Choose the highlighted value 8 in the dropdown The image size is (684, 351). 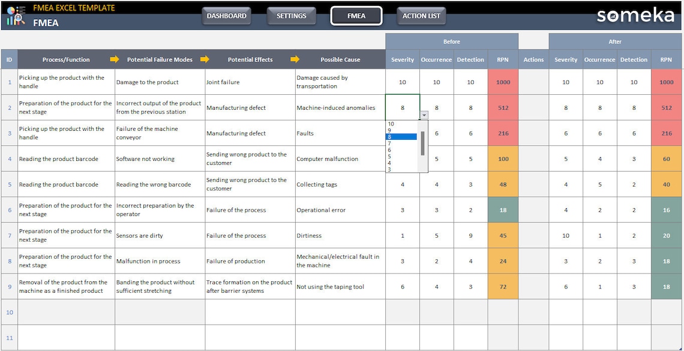click(391, 136)
